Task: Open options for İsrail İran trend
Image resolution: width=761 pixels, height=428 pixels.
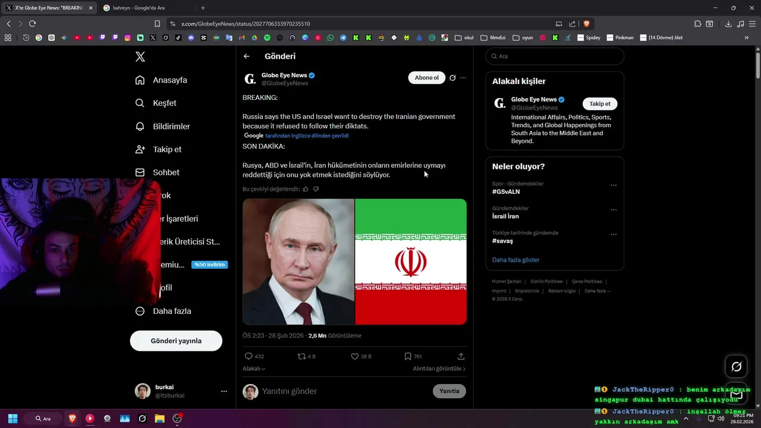Action: point(614,210)
